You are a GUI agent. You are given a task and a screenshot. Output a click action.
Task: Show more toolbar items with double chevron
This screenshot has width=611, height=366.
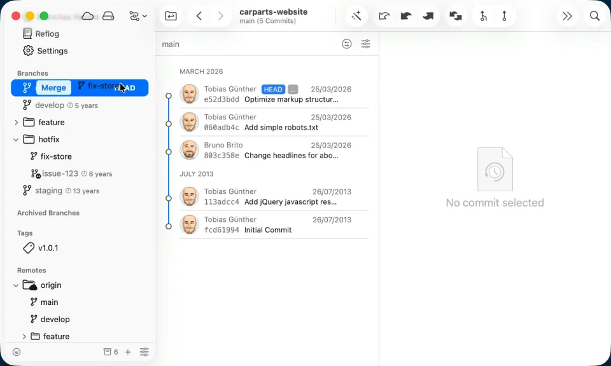pyautogui.click(x=567, y=16)
